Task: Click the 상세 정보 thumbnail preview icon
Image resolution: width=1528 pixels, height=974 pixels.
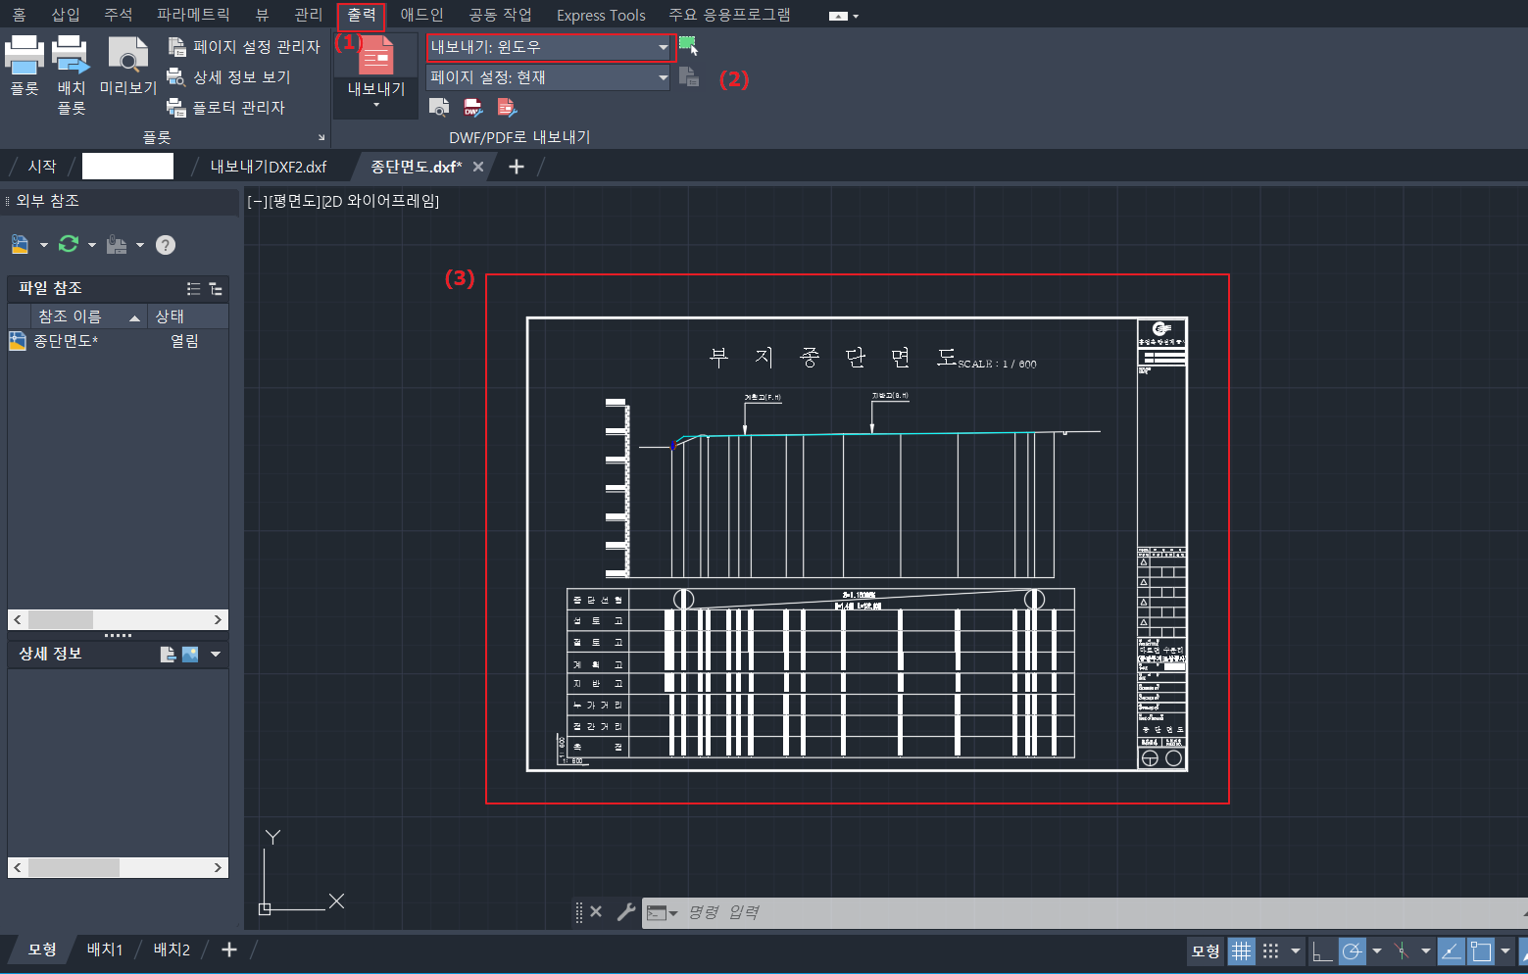Action: [190, 654]
